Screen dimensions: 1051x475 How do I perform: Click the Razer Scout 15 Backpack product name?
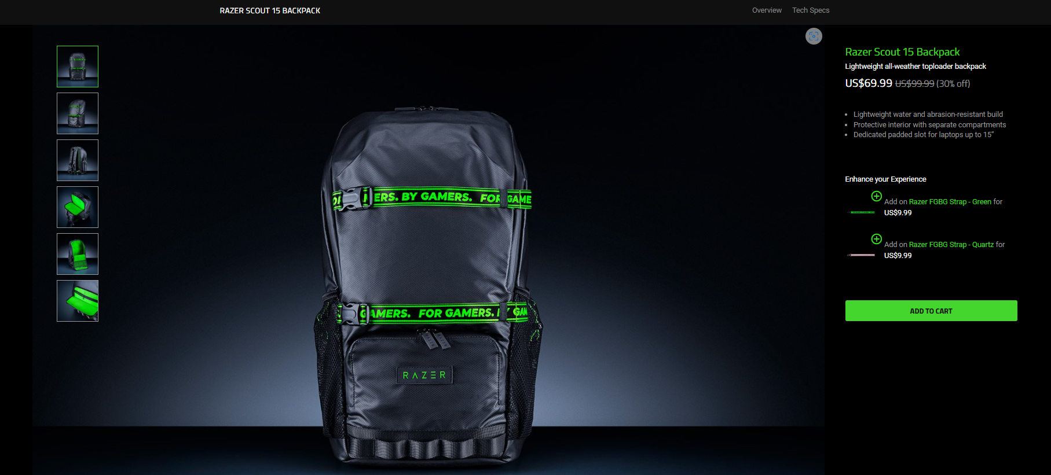(902, 52)
